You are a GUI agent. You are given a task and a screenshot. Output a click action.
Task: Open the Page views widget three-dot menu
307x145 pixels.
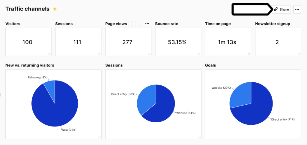(x=147, y=24)
